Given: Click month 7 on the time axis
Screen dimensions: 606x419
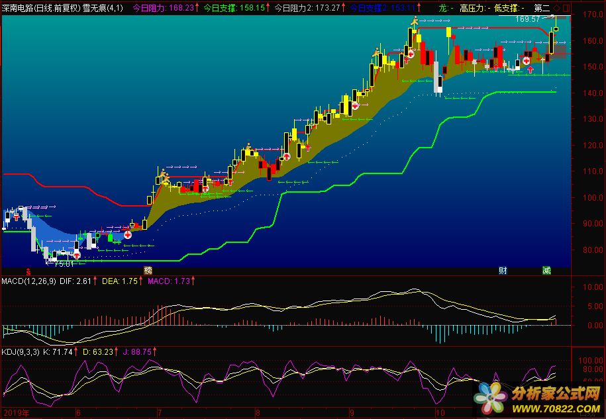Looking at the screenshot, I should click(160, 413).
